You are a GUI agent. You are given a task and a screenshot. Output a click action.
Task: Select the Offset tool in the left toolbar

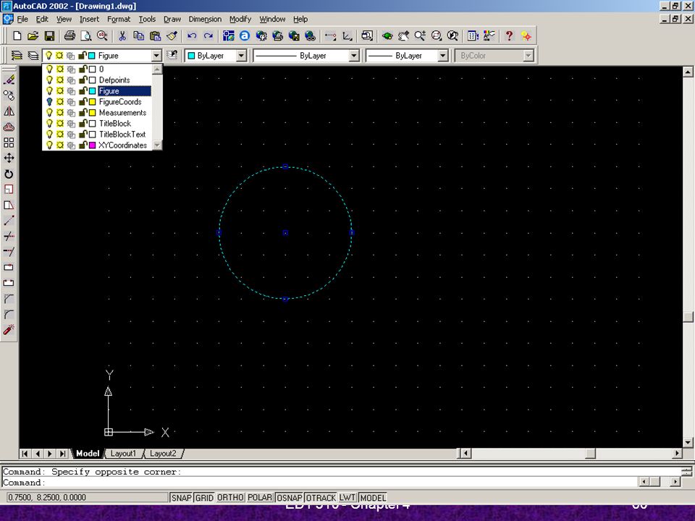pyautogui.click(x=9, y=127)
